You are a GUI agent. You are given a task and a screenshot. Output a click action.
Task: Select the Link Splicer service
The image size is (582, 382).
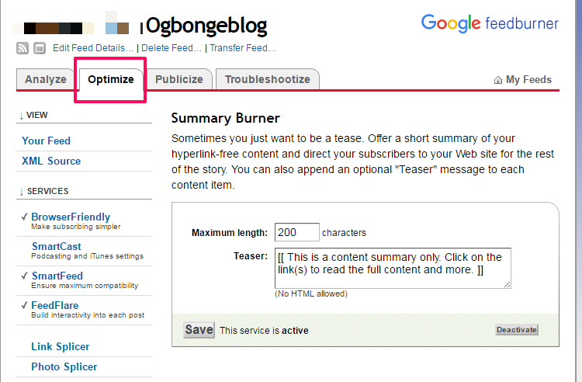[x=60, y=346]
